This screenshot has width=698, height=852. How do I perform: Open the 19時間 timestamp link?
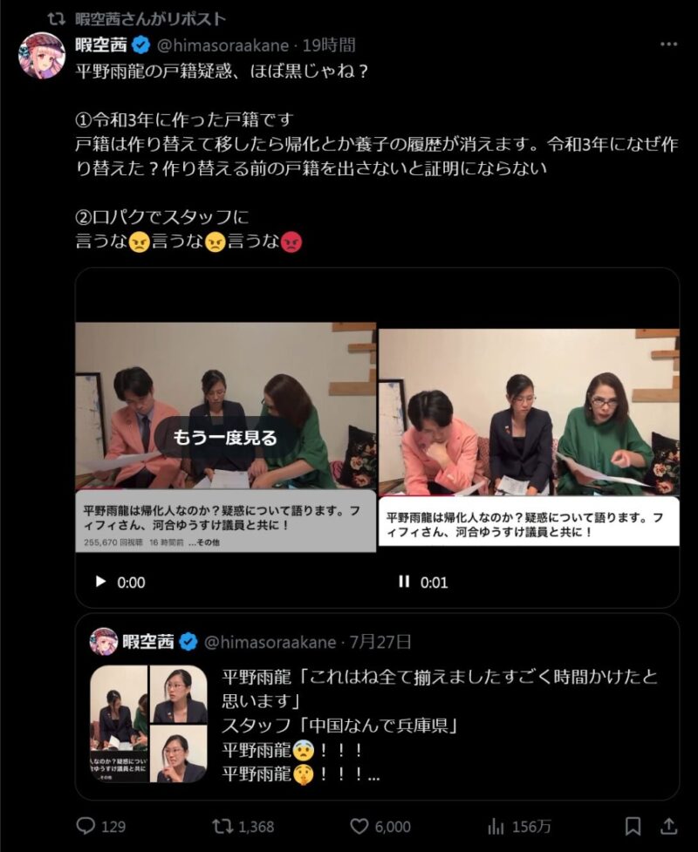(329, 45)
